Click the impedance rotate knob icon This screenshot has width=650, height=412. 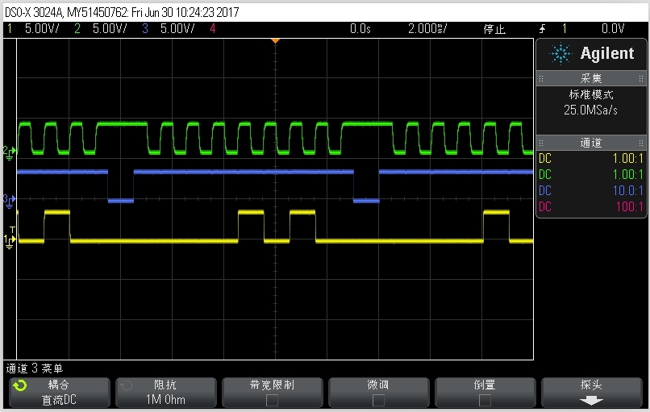click(x=127, y=386)
